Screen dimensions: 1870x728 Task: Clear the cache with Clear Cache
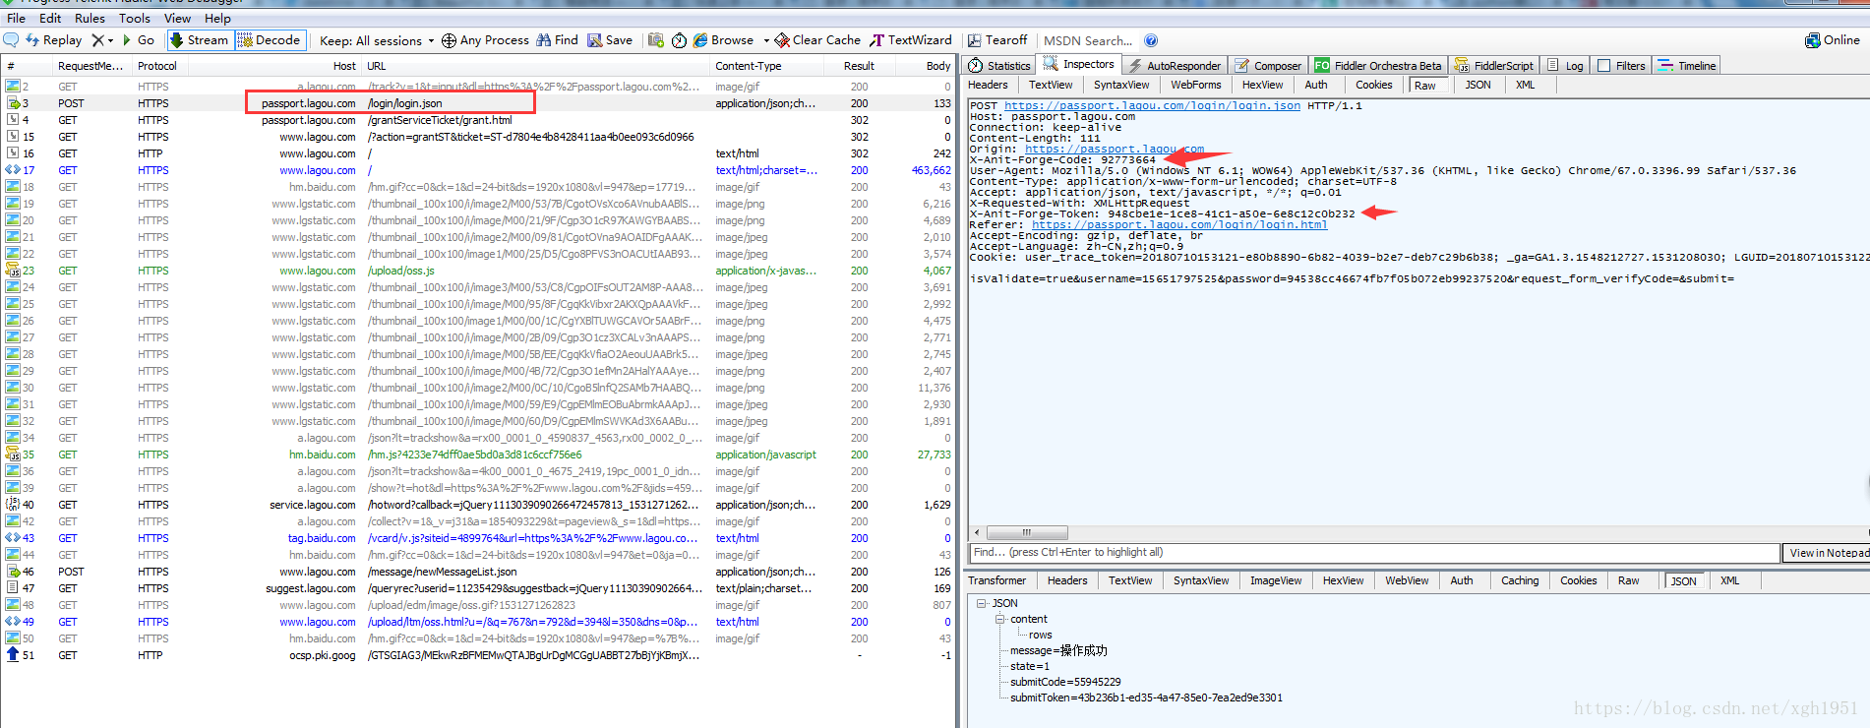(x=817, y=40)
